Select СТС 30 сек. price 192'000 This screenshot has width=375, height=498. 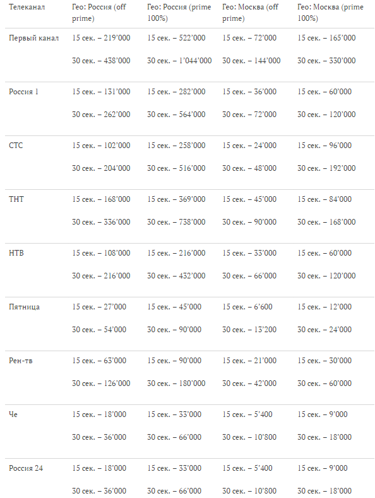click(x=326, y=168)
